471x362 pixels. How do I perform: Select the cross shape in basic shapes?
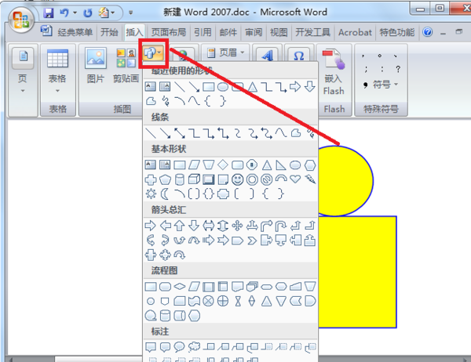[x=151, y=179]
